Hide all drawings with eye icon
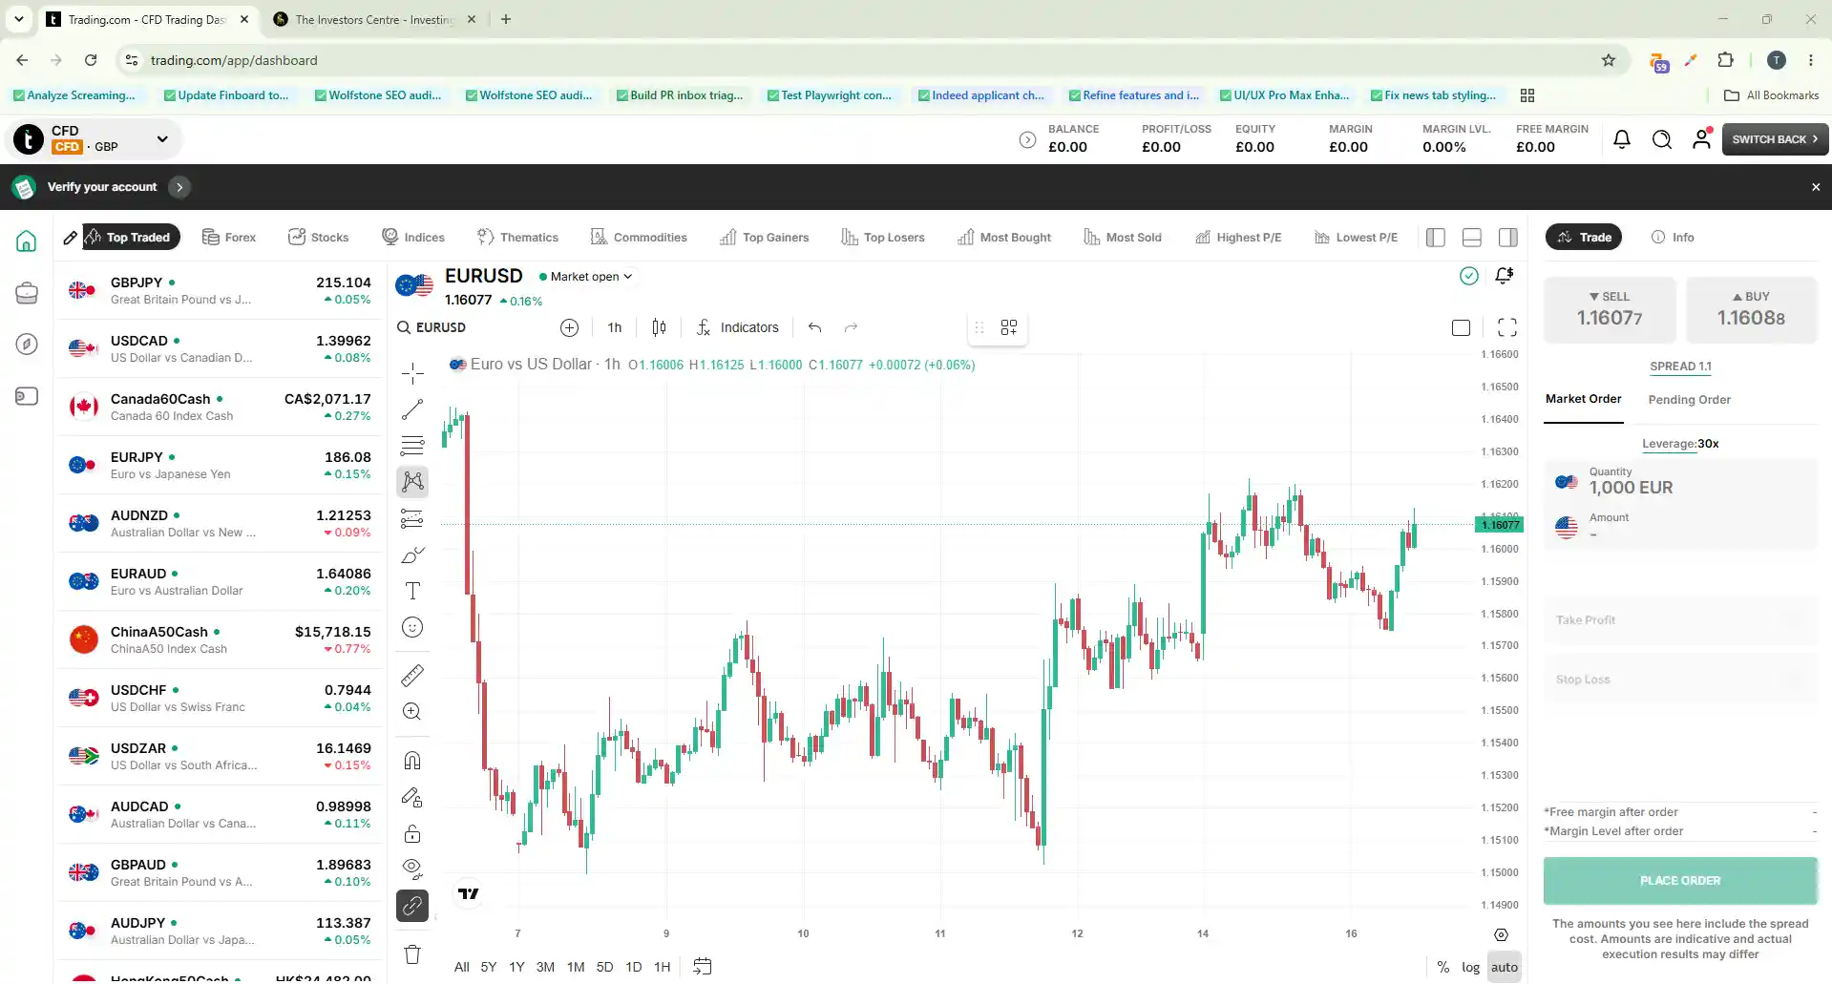 (x=412, y=869)
